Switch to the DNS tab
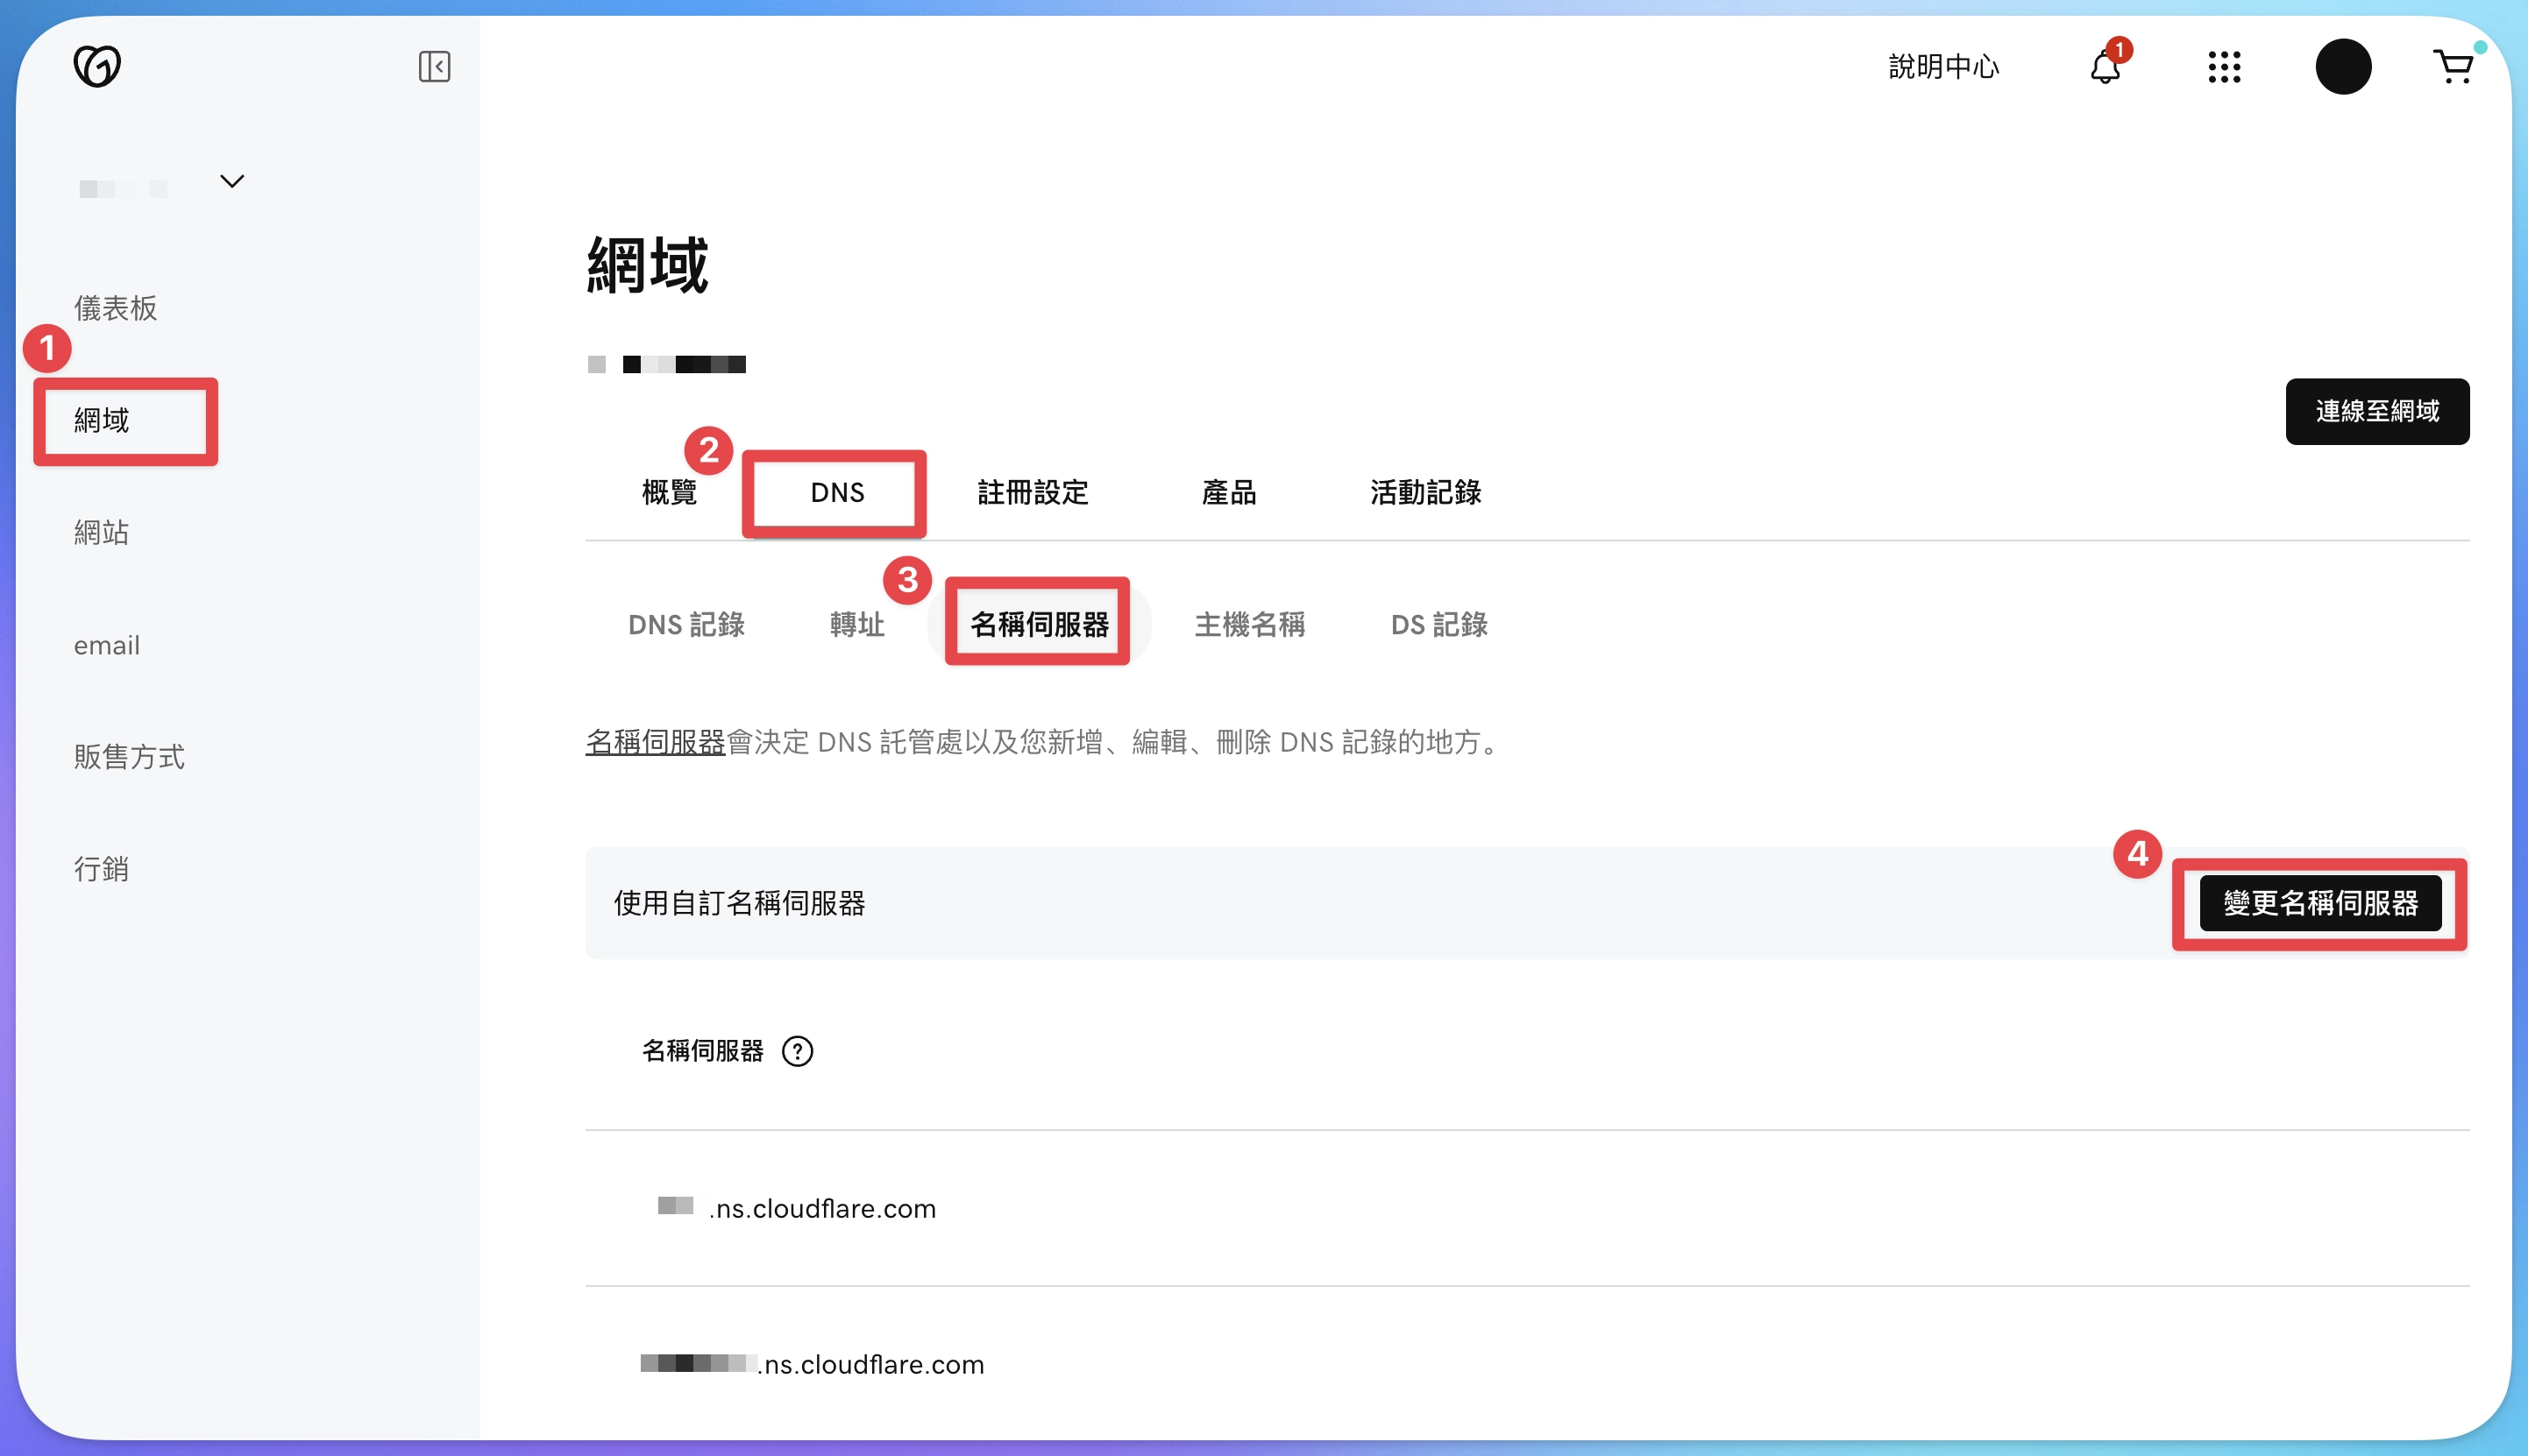The image size is (2528, 1456). click(x=836, y=492)
